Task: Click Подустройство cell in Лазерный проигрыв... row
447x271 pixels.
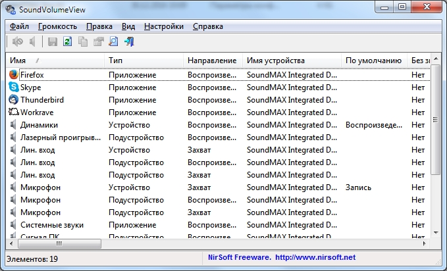Action: (136, 137)
